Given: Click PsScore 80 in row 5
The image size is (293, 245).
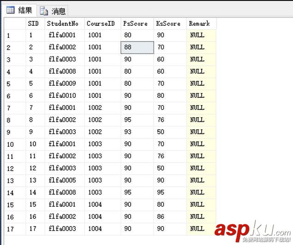Looking at the screenshot, I should coord(138,84).
